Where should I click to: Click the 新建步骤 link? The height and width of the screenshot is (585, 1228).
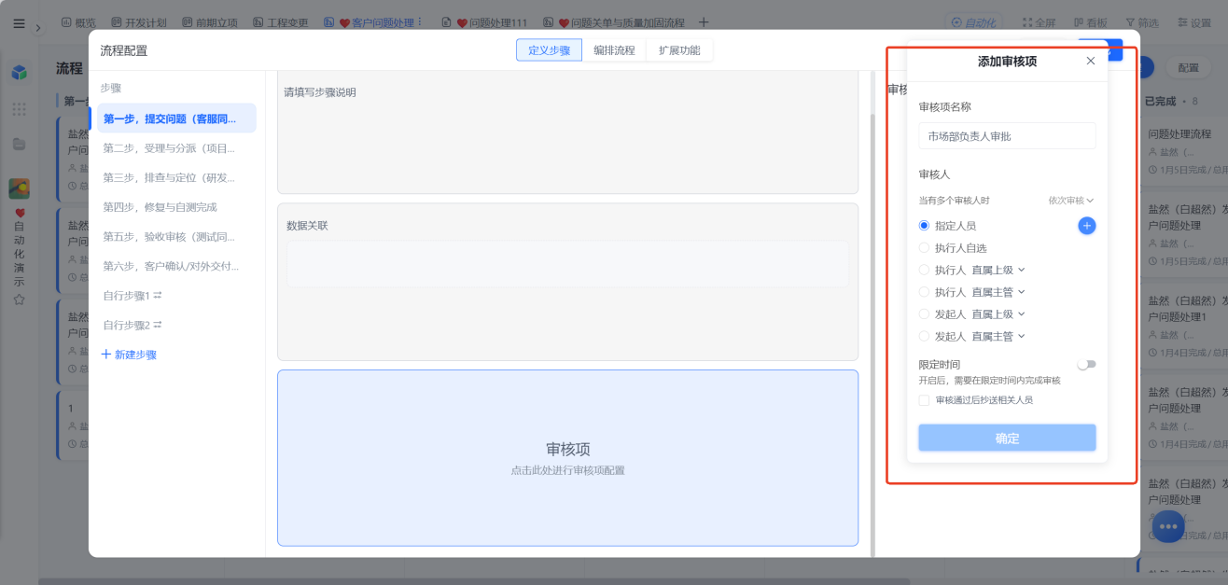(x=129, y=355)
